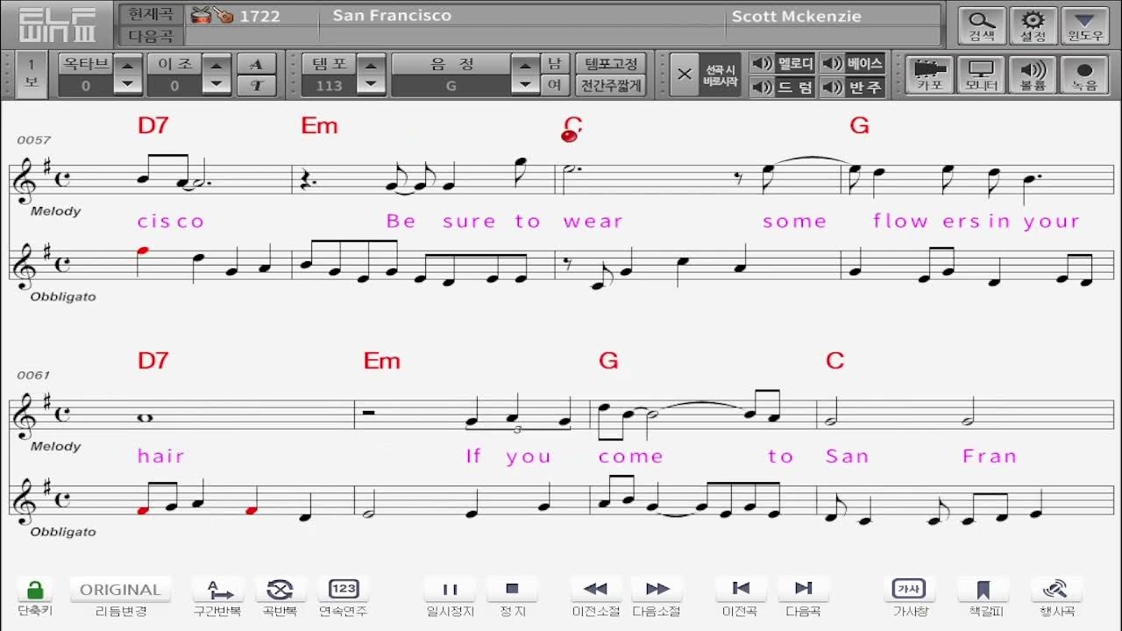The height and width of the screenshot is (631, 1122).
Task: Click song number 1722
Action: tap(259, 16)
